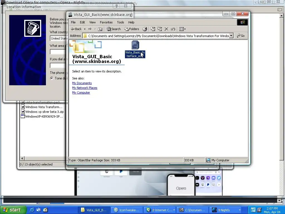This screenshot has height=214, width=285.
Task: Click left scroll arrow in 7z file list
Action: 22,158
